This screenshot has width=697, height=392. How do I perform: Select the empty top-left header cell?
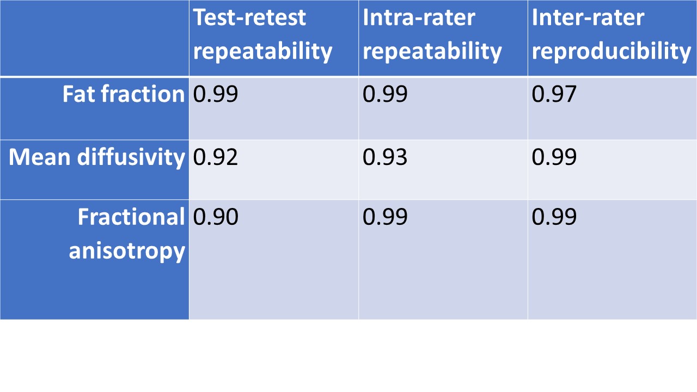(94, 37)
